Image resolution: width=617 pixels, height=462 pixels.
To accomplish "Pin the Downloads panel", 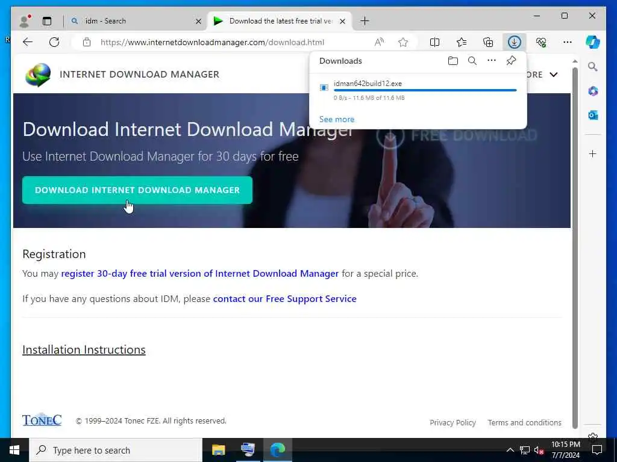I will click(x=511, y=61).
